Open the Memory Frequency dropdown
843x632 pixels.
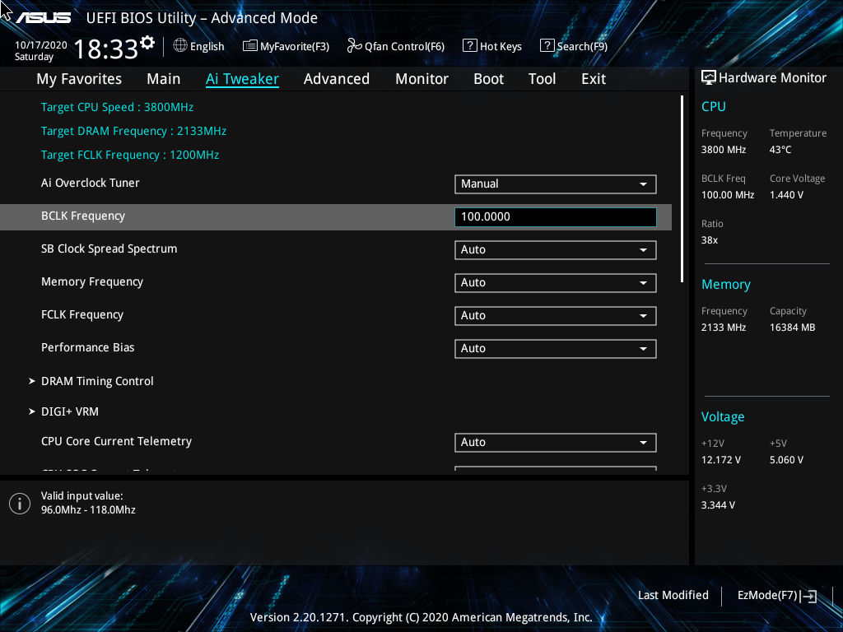click(556, 283)
